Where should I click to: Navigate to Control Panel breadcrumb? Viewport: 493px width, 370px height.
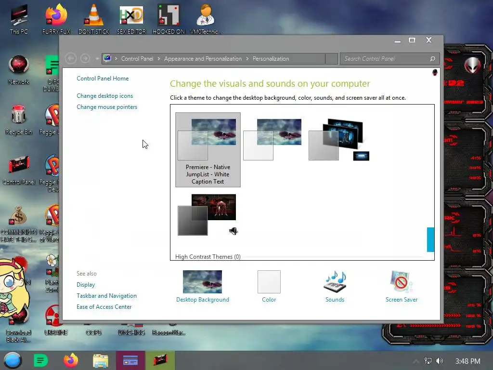pos(137,58)
